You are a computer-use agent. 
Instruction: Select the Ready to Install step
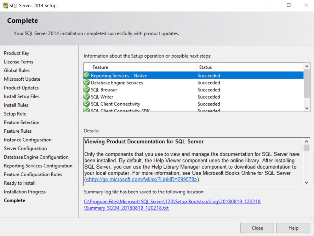(20, 183)
